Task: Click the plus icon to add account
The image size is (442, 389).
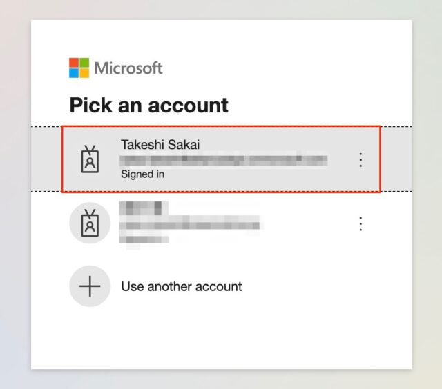Action: [x=90, y=286]
